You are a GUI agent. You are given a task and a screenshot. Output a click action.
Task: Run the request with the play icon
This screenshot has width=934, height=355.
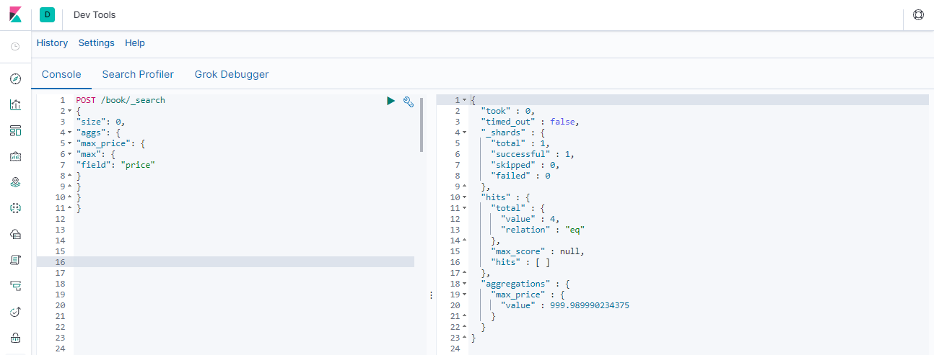tap(390, 101)
